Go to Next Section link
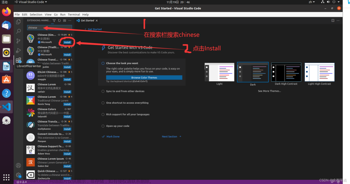Viewport: 350px width, 184px height. [x=171, y=137]
